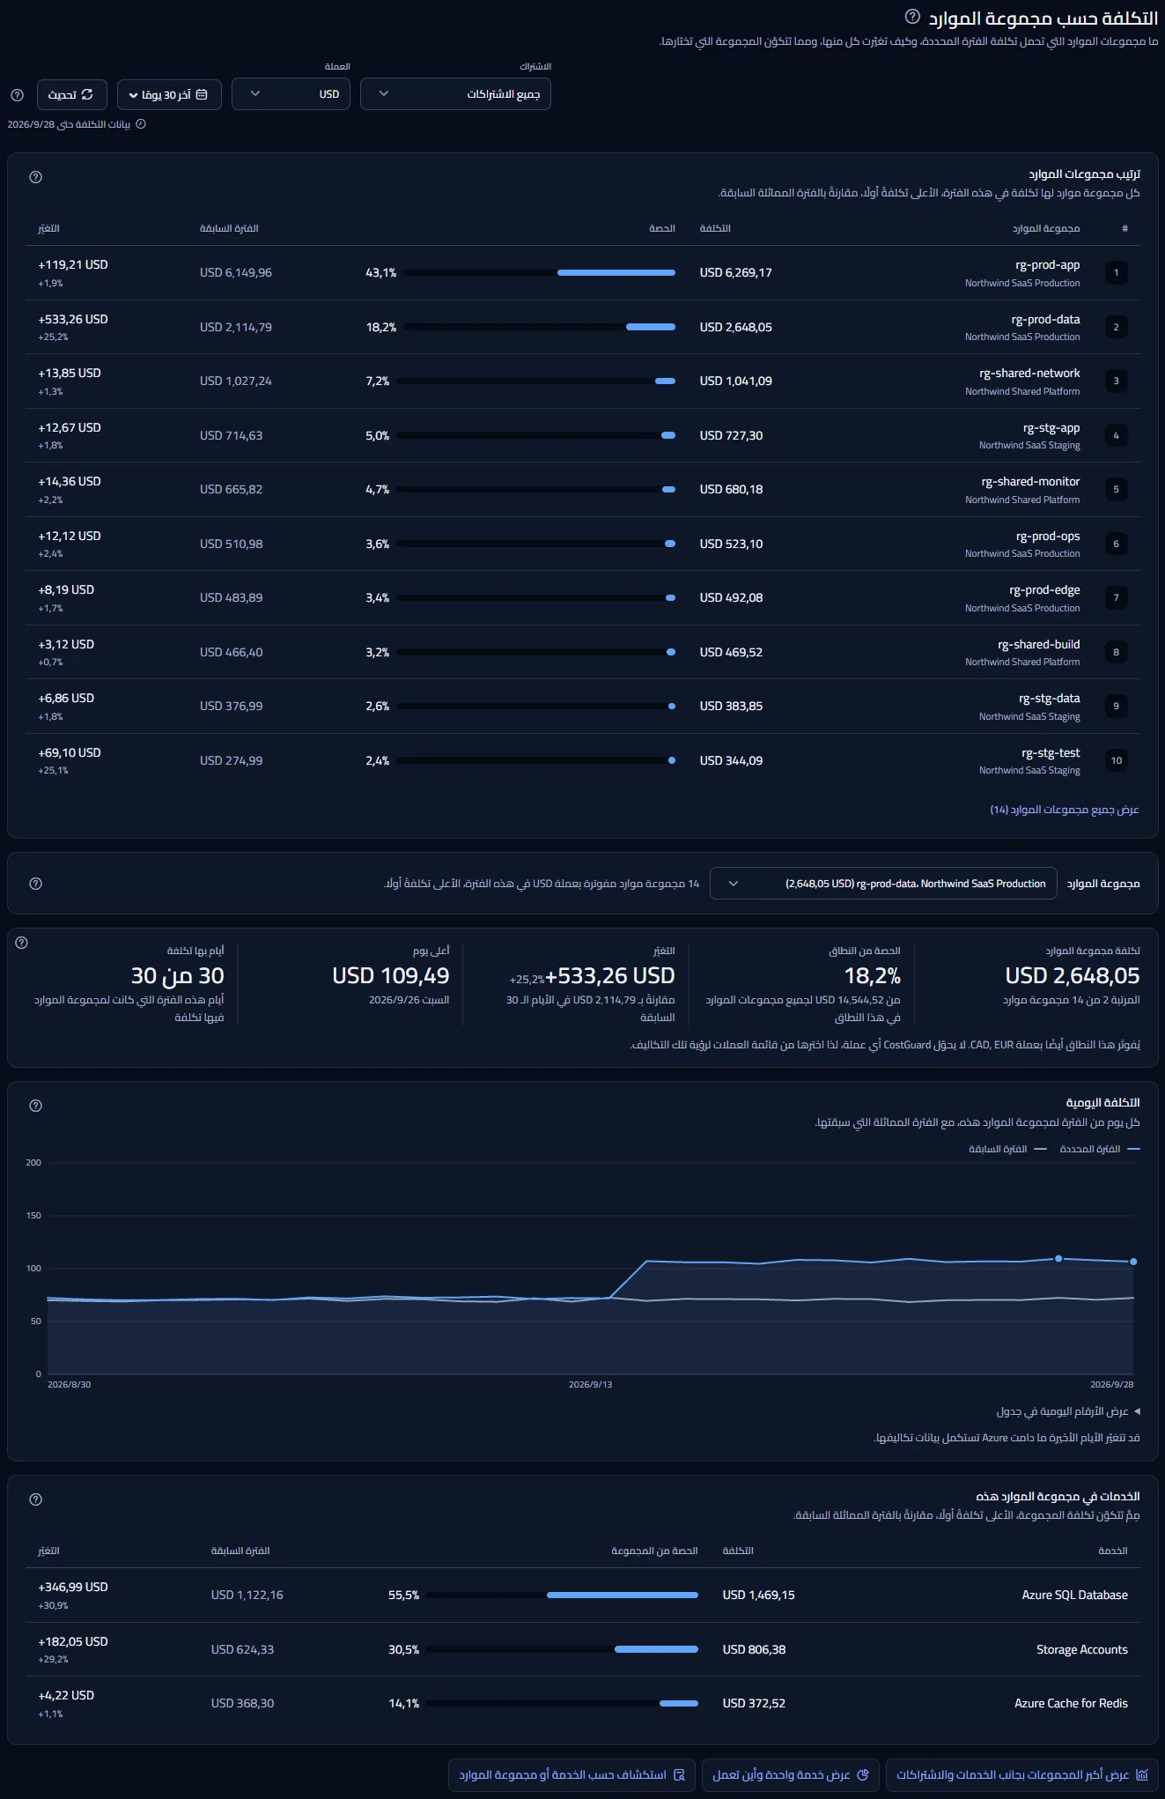Click الفترة السابقة legend entry in daily chart

pos(1007,1149)
